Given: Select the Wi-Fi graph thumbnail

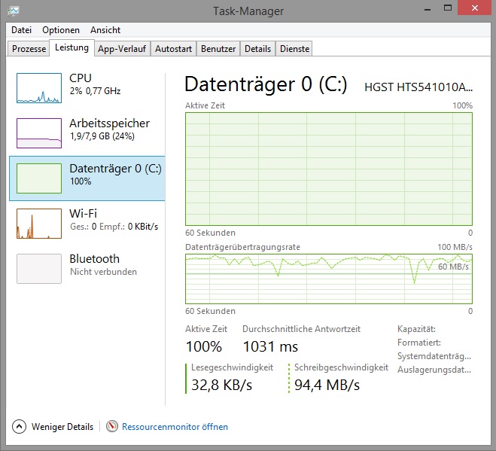Looking at the screenshot, I should click(38, 224).
